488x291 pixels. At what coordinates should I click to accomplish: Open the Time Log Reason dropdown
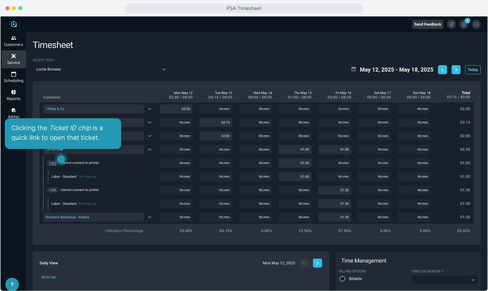444,280
